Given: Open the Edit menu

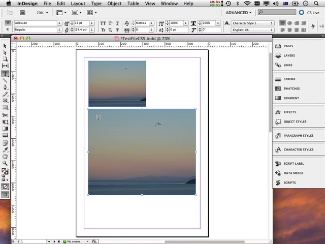Looking at the screenshot, I should tap(61, 4).
